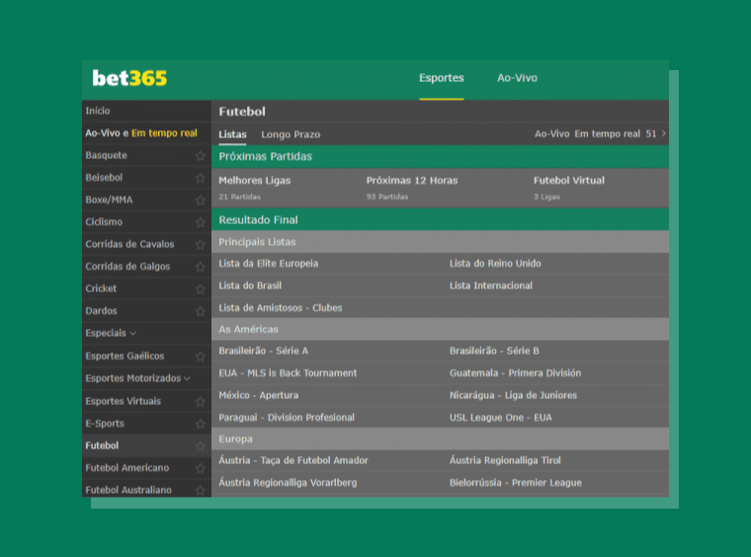751x557 pixels.
Task: Open EUA - MLS is Back Tournament
Action: pyautogui.click(x=288, y=373)
